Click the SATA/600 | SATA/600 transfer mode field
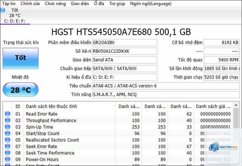 [x=125, y=69]
